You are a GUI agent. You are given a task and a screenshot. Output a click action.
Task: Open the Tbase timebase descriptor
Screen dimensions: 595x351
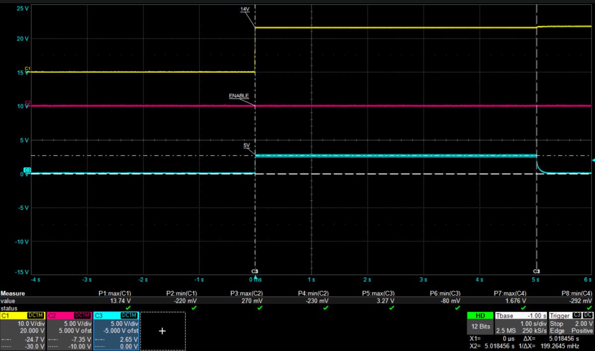pyautogui.click(x=522, y=323)
